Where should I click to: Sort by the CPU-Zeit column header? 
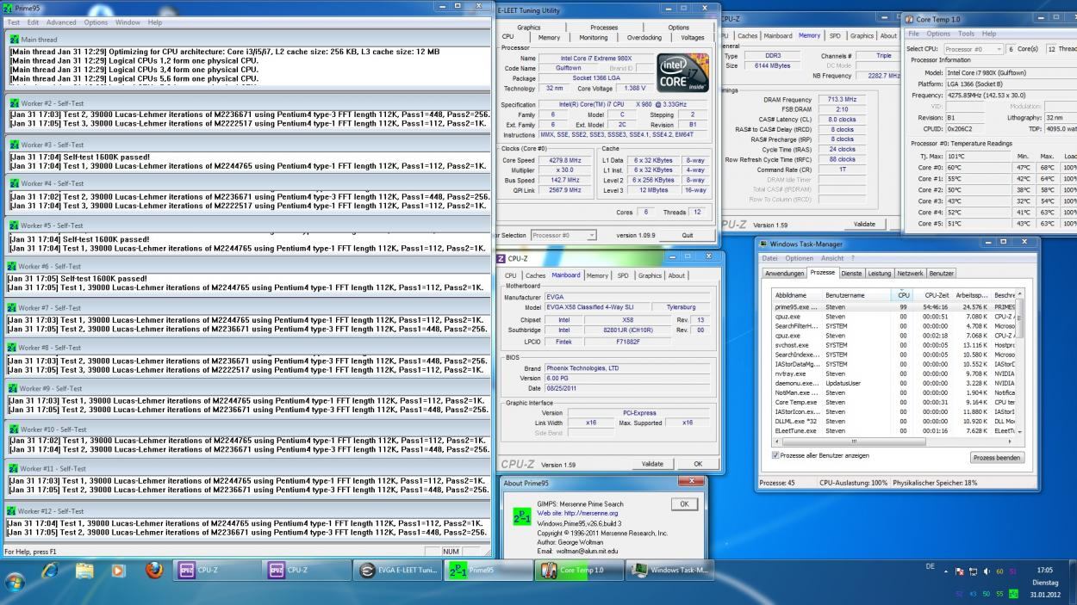pyautogui.click(x=936, y=294)
